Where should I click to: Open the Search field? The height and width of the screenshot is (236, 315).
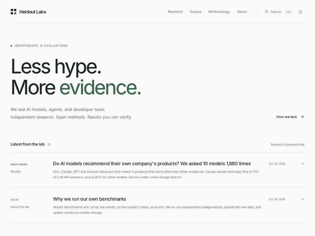pyautogui.click(x=278, y=12)
